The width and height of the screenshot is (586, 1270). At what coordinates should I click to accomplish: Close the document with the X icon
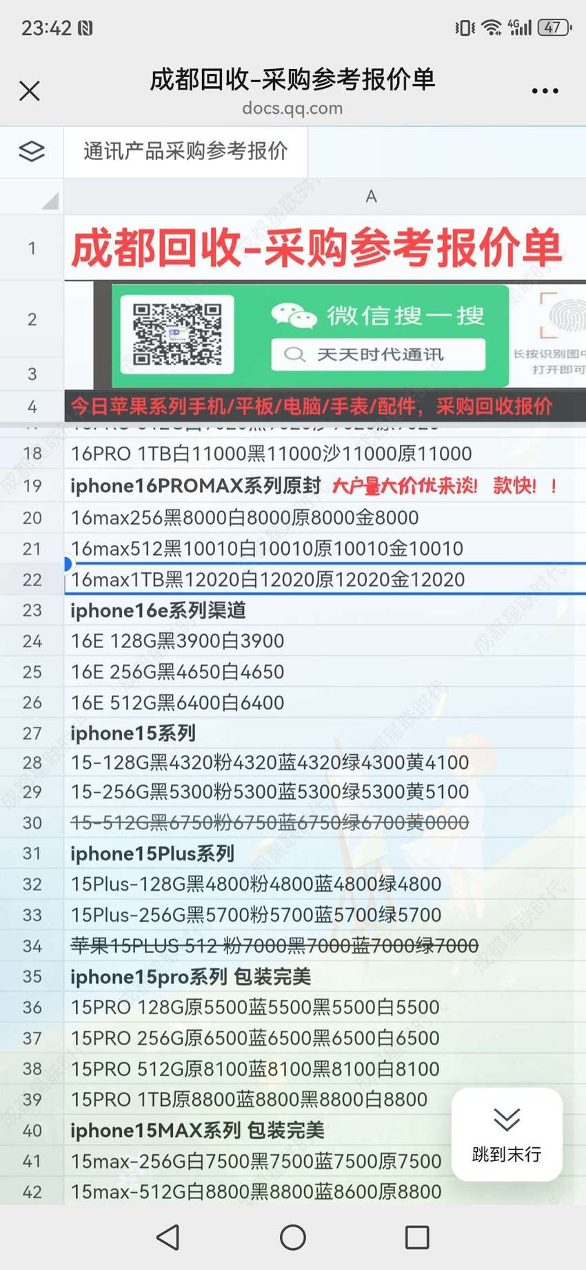coord(30,90)
